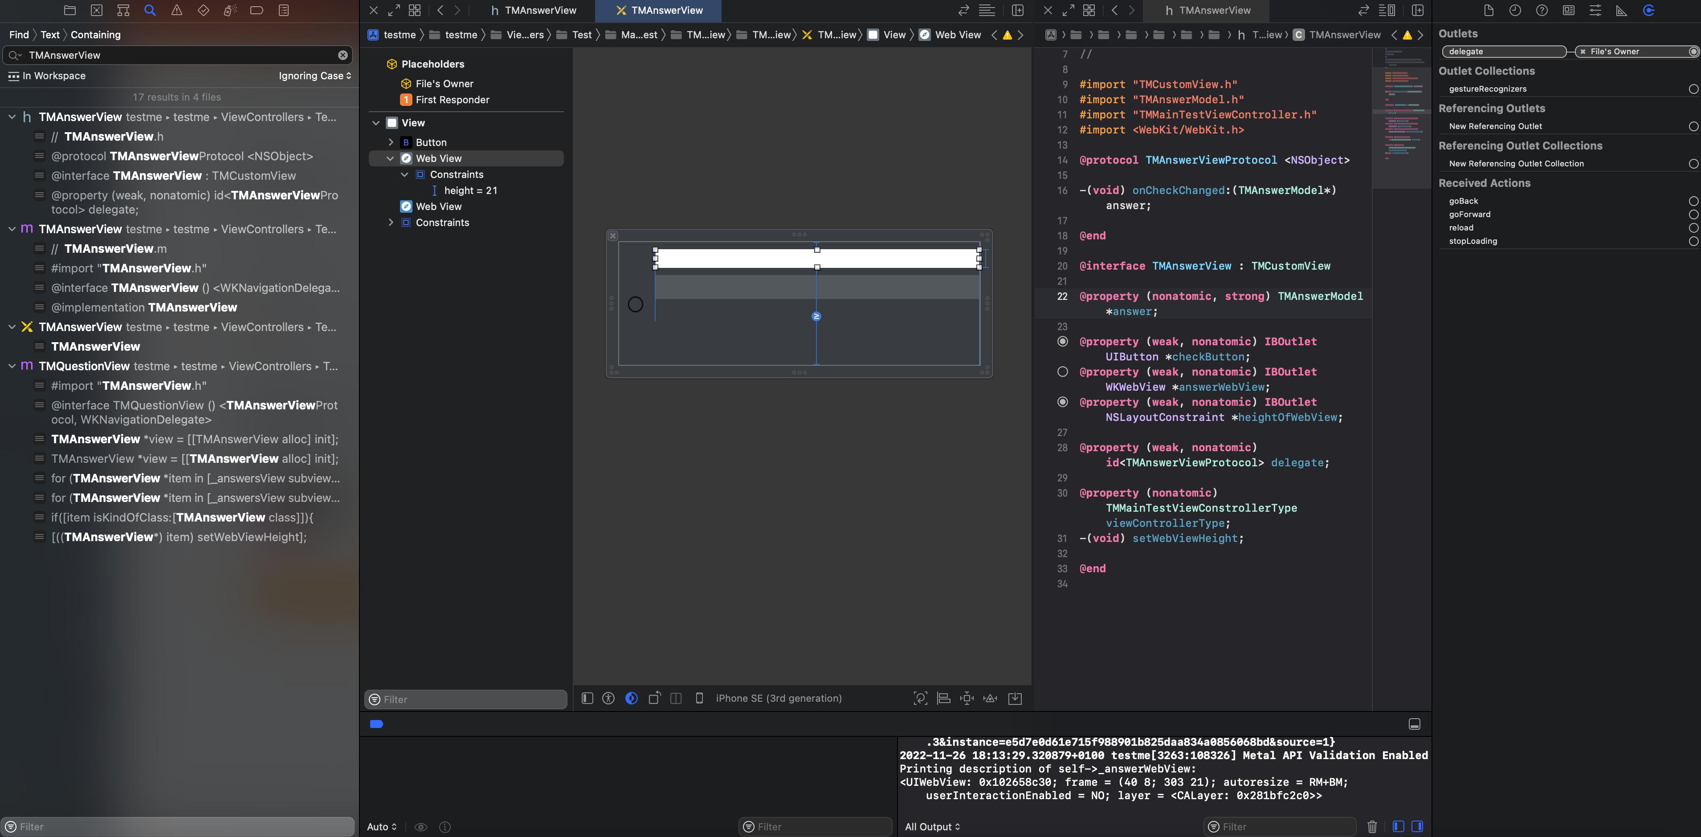The height and width of the screenshot is (837, 1701).
Task: Open the Issue navigator warning icon
Action: [x=177, y=11]
